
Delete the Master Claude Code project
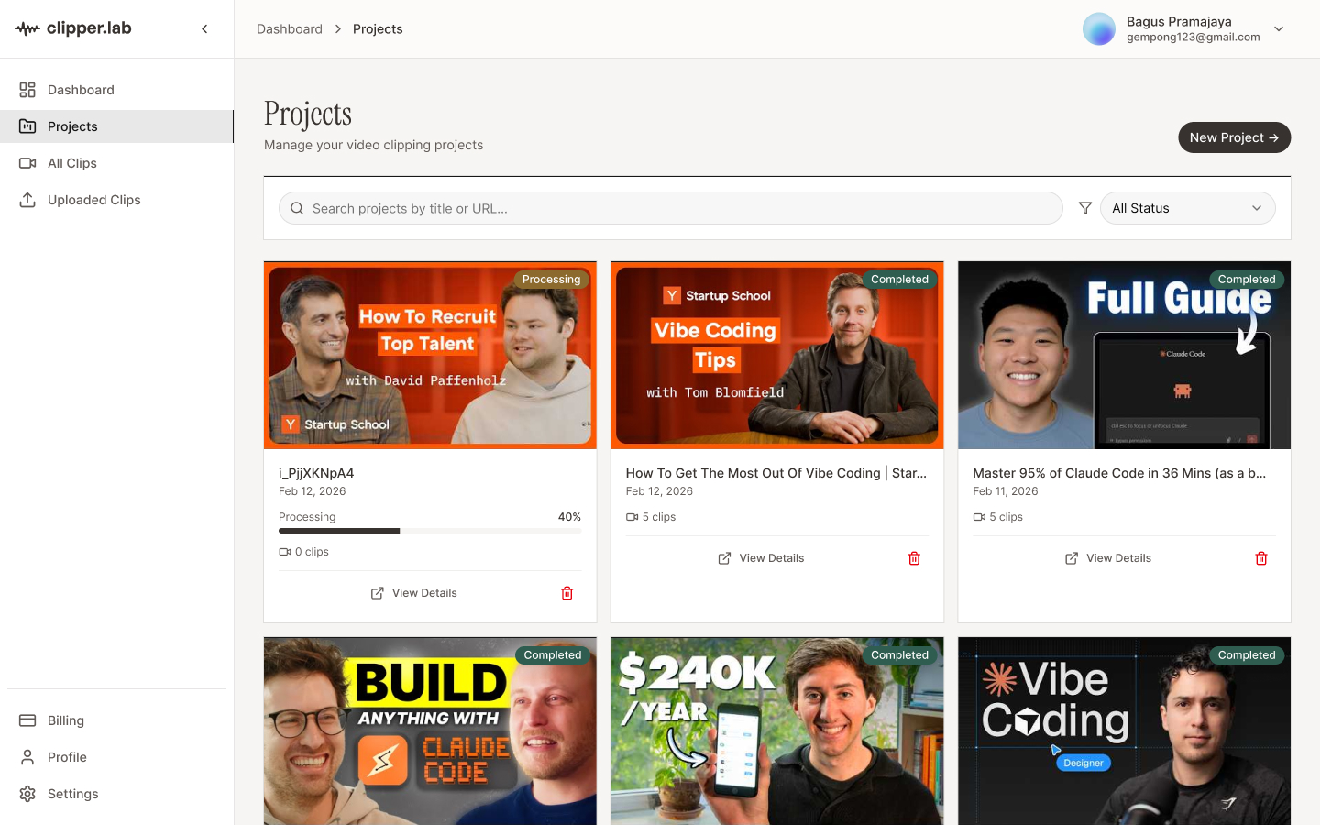point(1260,558)
